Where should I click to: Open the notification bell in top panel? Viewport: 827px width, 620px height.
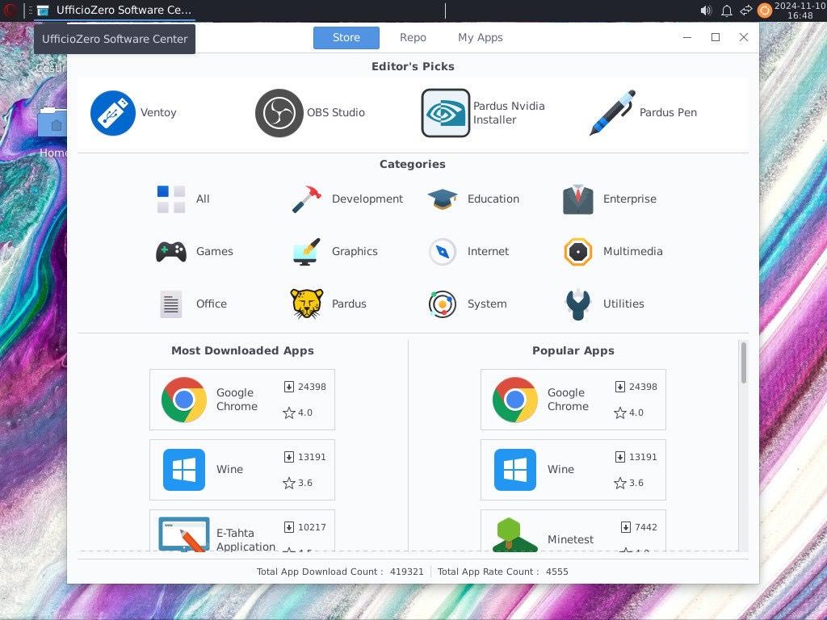pos(726,10)
